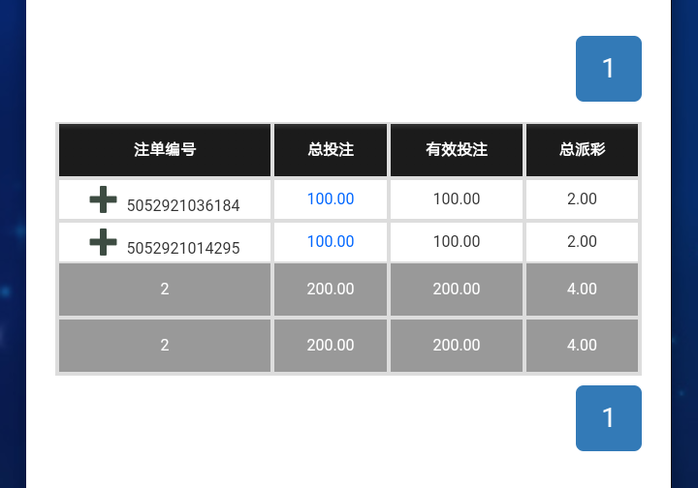698x488 pixels.
Task: Open total bet 100.00 link for order 5052921036184
Action: [331, 198]
